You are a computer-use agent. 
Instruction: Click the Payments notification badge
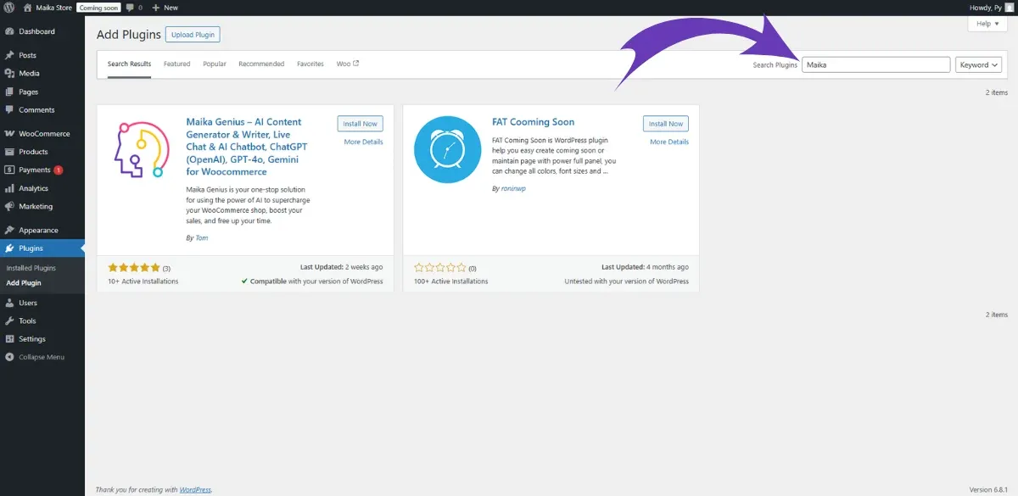[59, 170]
